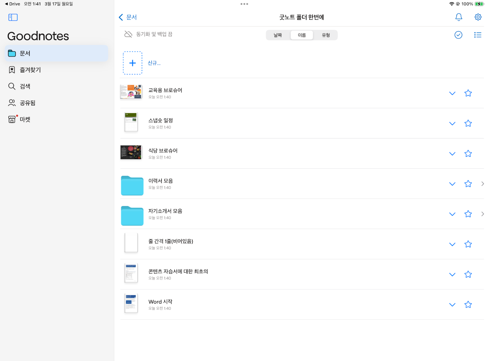Select the 교육용 브로슈어 title text

tap(165, 90)
